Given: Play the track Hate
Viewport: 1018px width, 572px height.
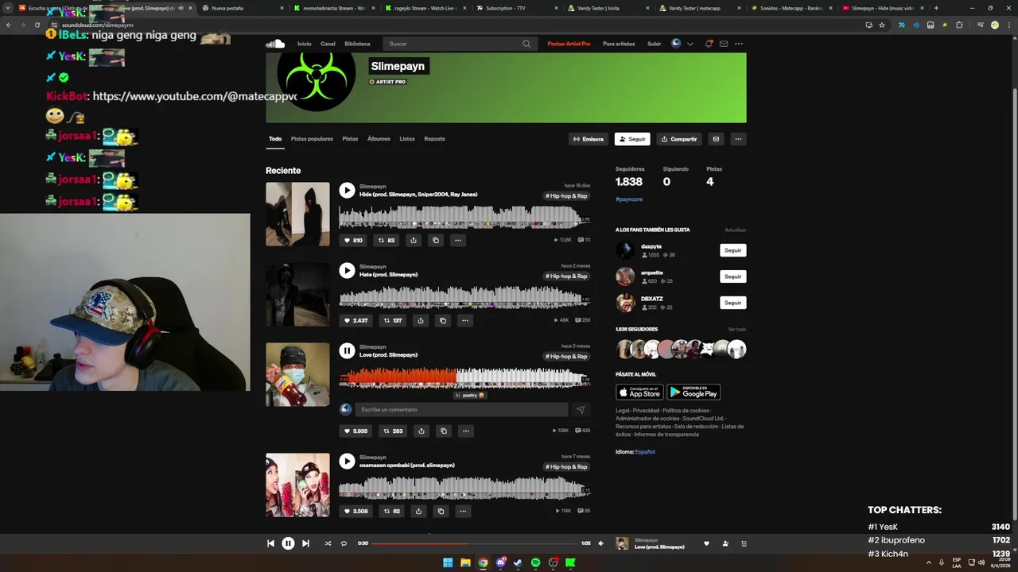Looking at the screenshot, I should click(347, 270).
